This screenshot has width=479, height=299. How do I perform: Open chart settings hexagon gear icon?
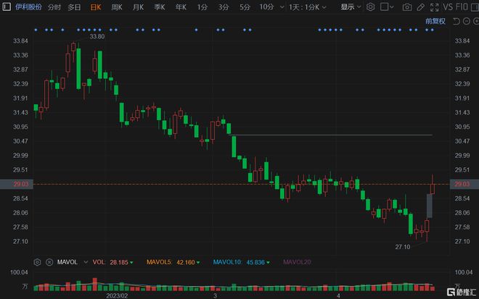coord(371,7)
